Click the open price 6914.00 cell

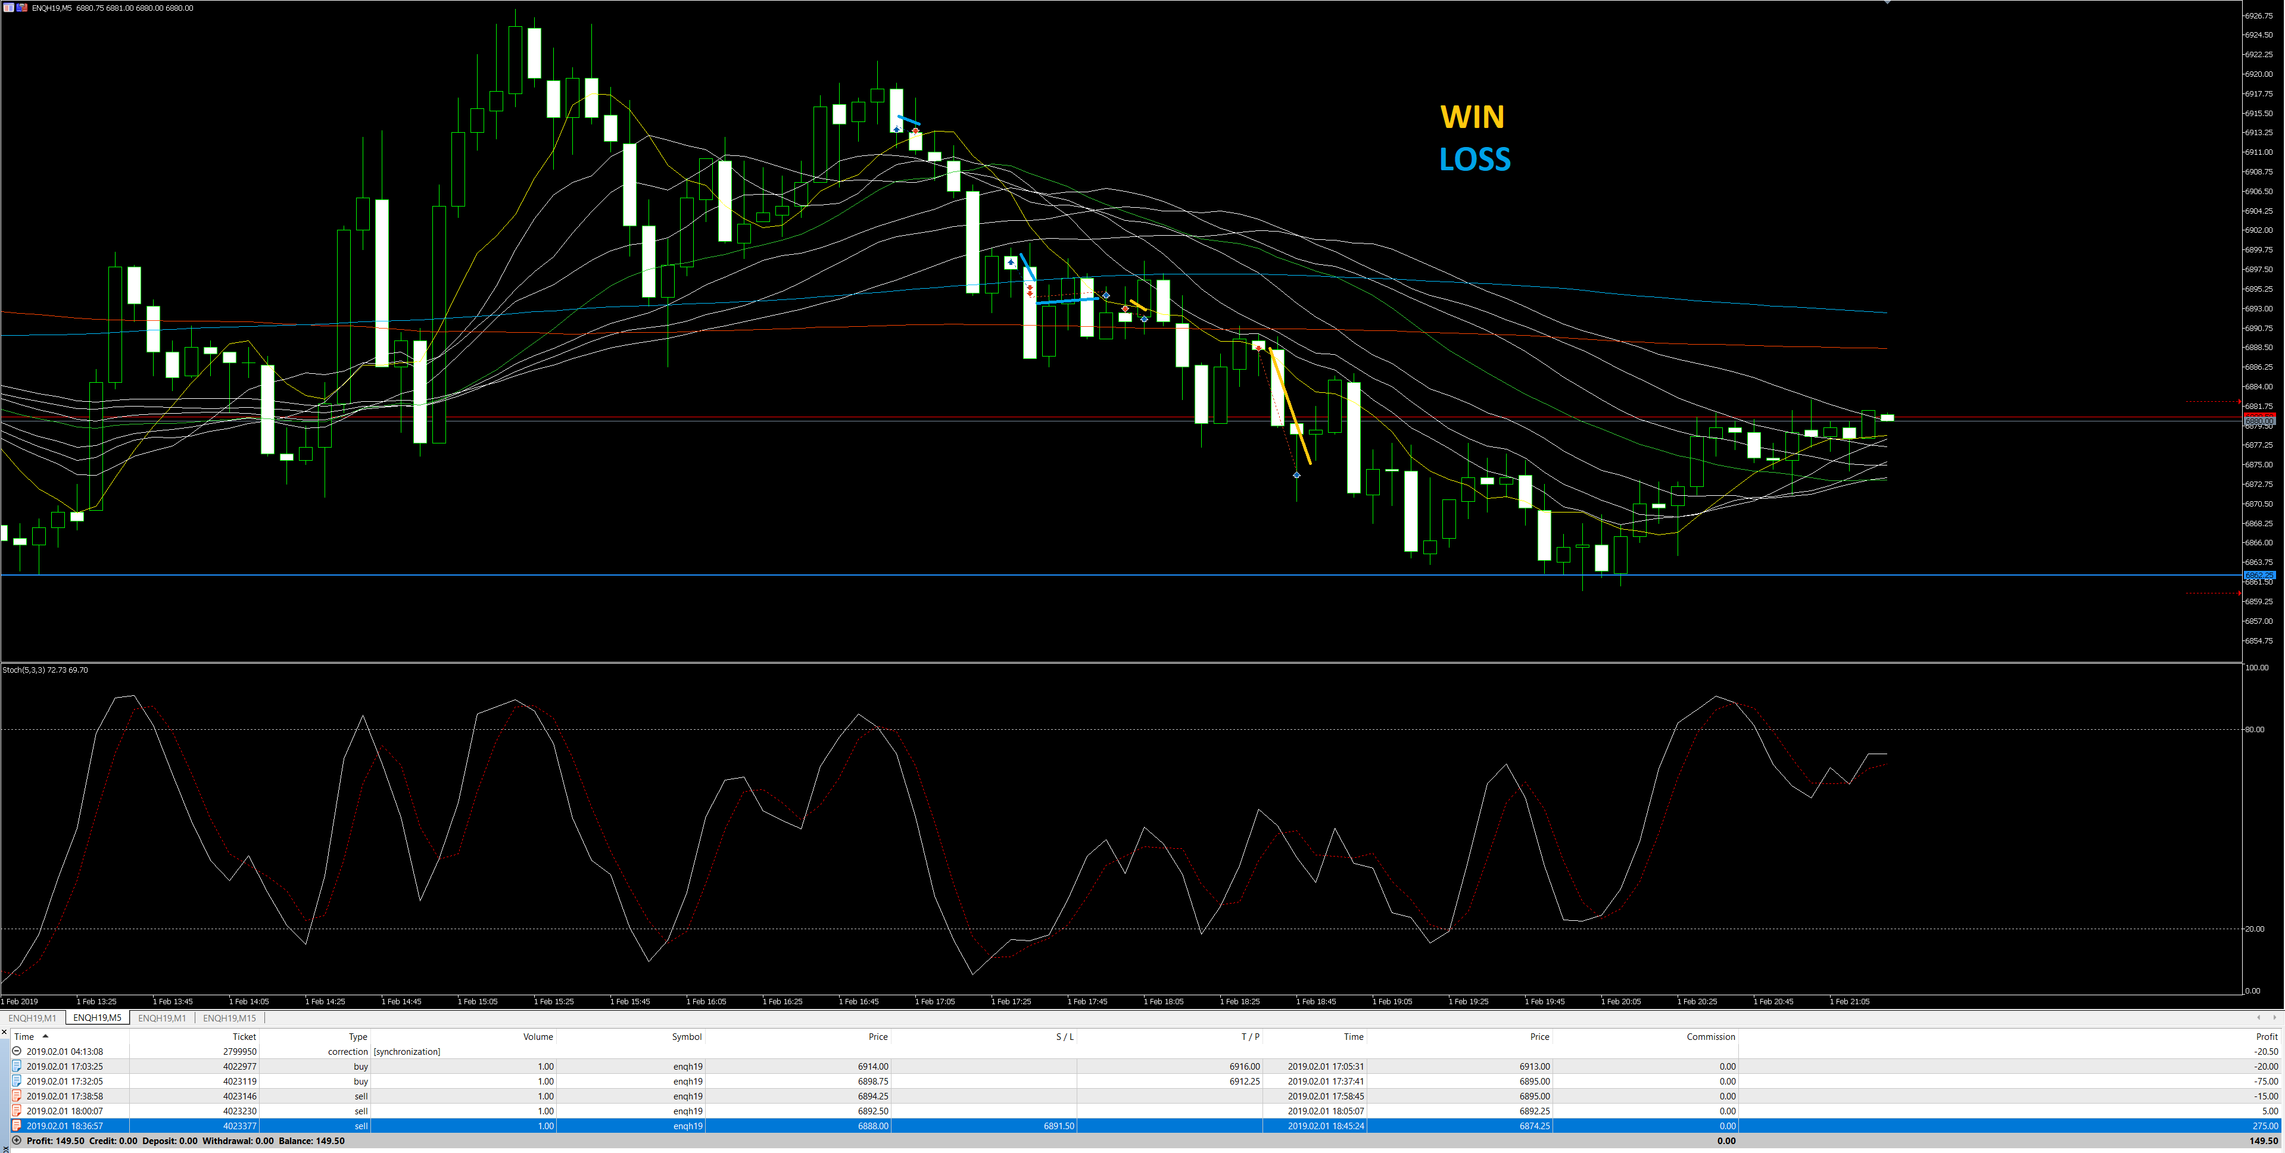coord(873,1066)
